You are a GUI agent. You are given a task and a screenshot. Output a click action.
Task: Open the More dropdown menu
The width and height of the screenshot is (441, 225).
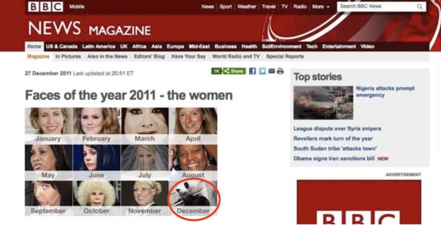(x=321, y=7)
